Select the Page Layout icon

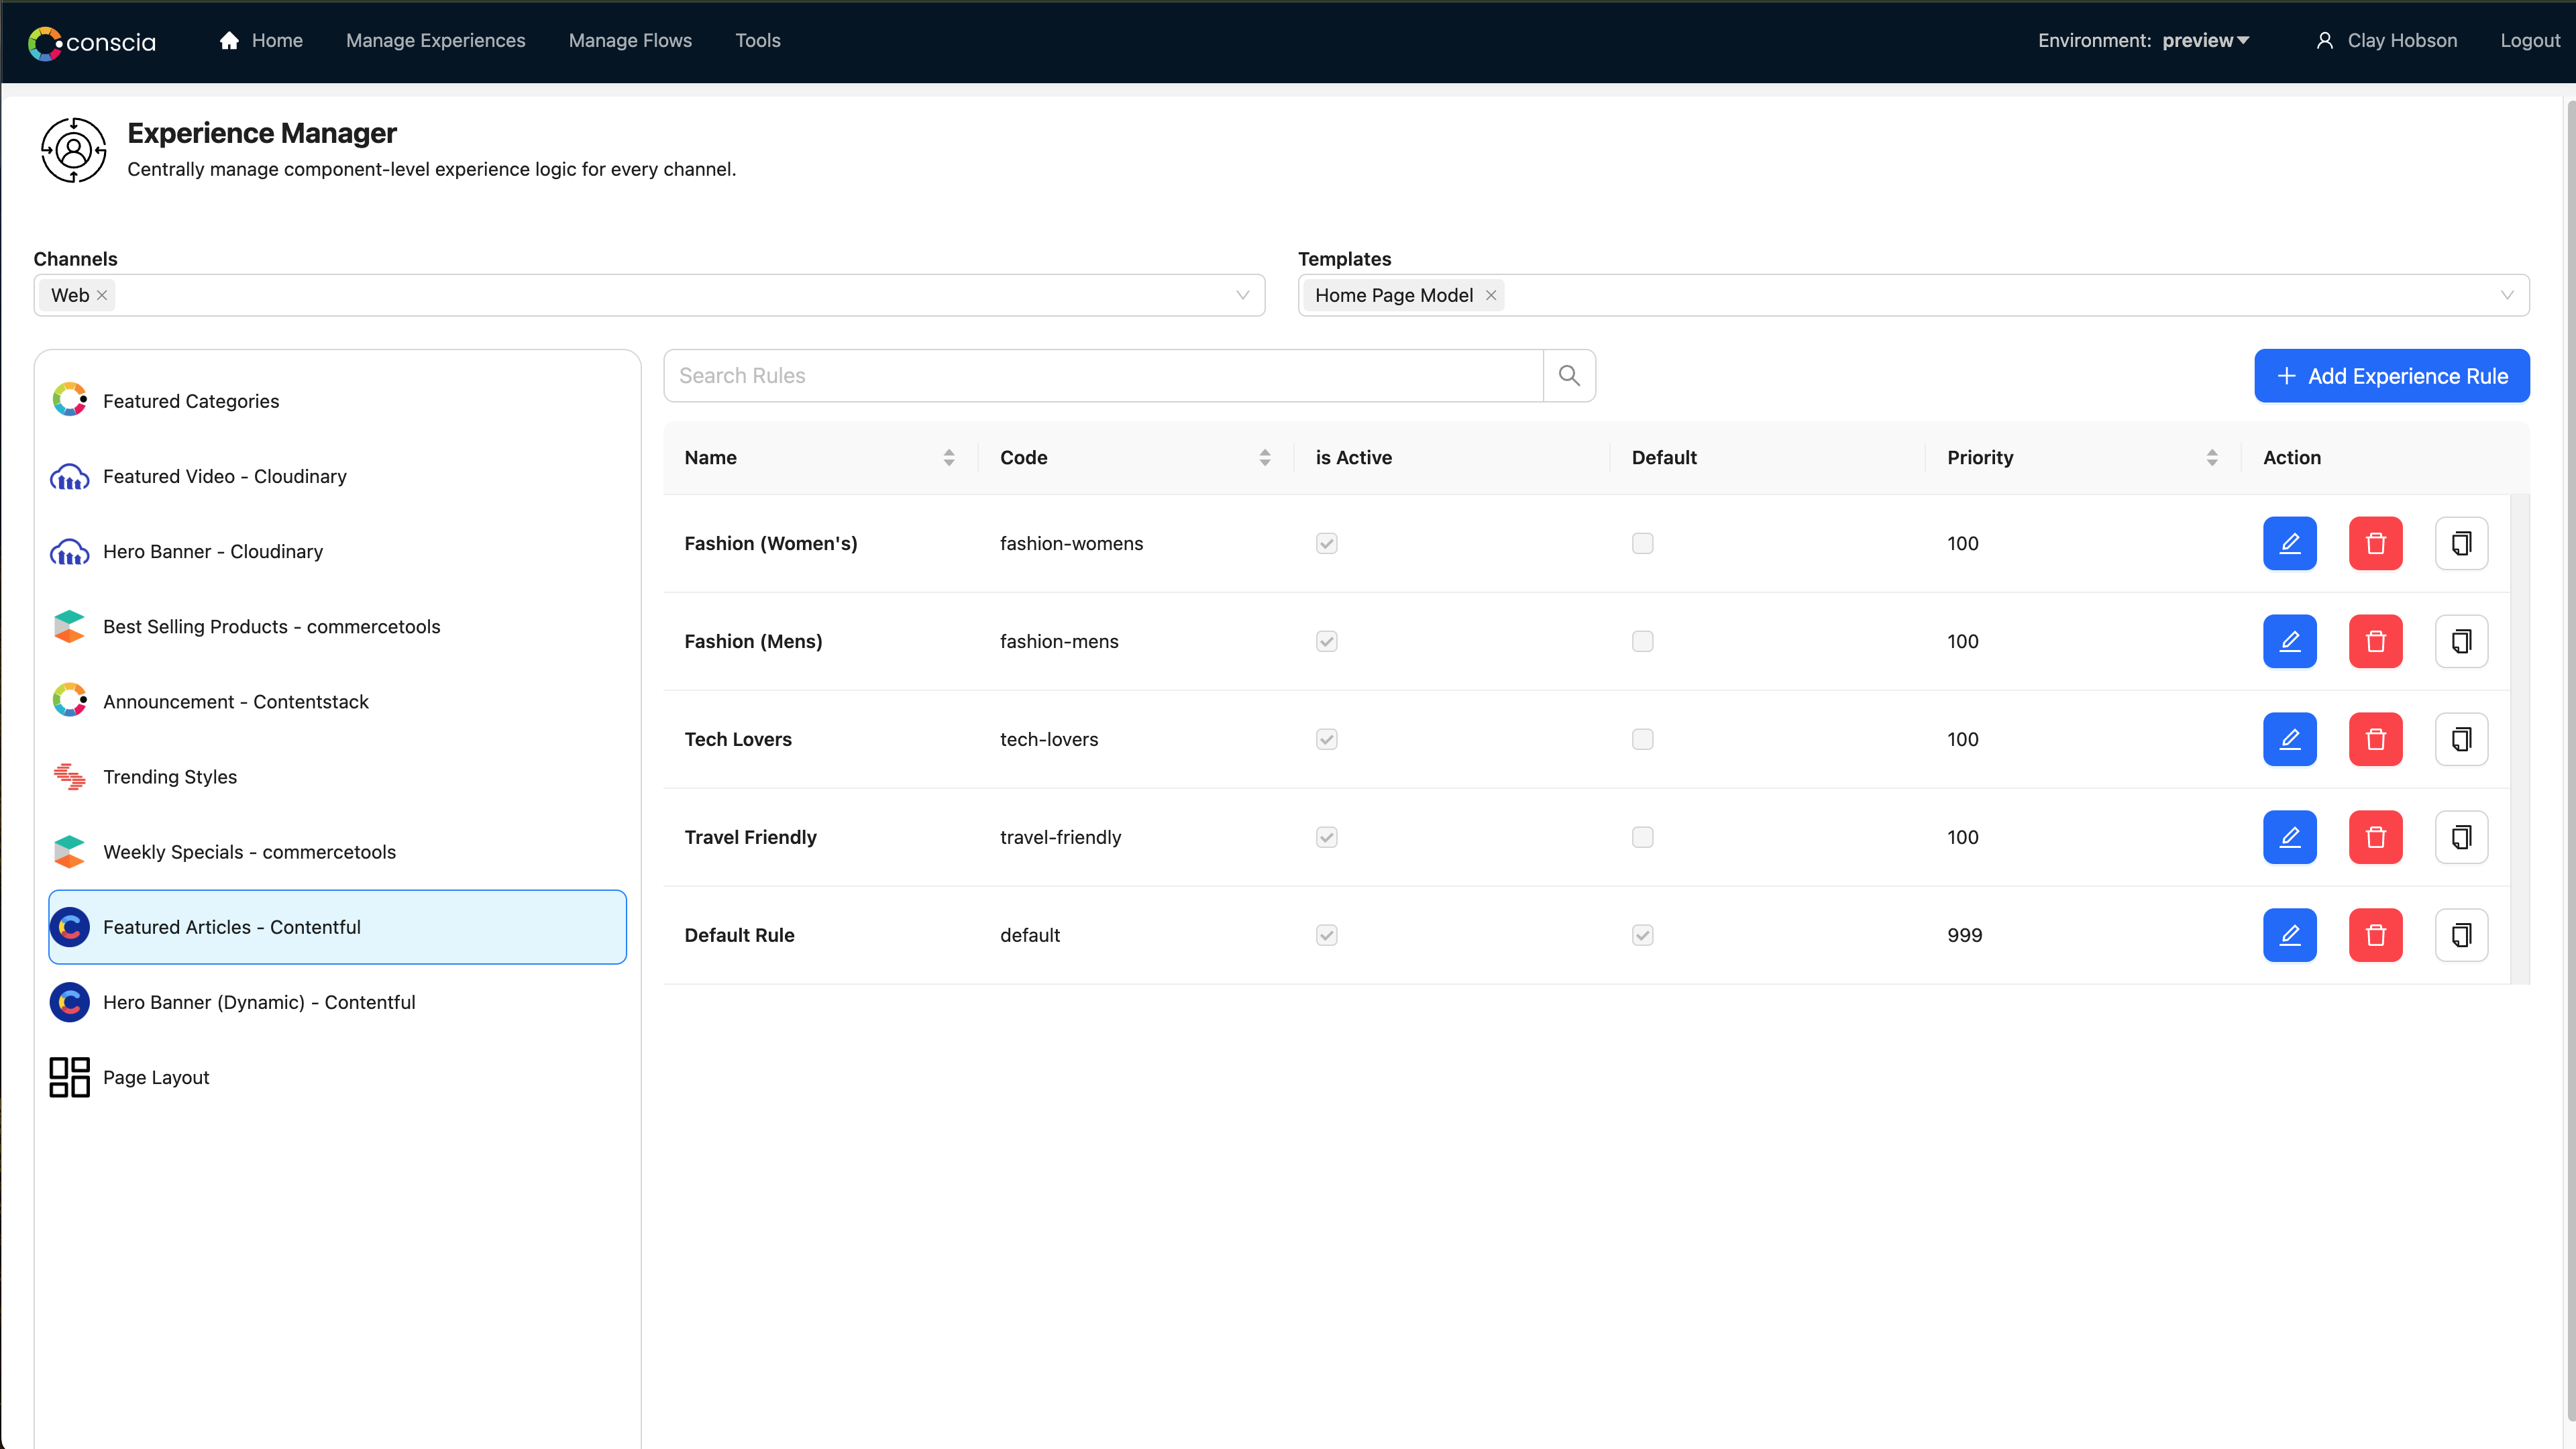coord(70,1077)
